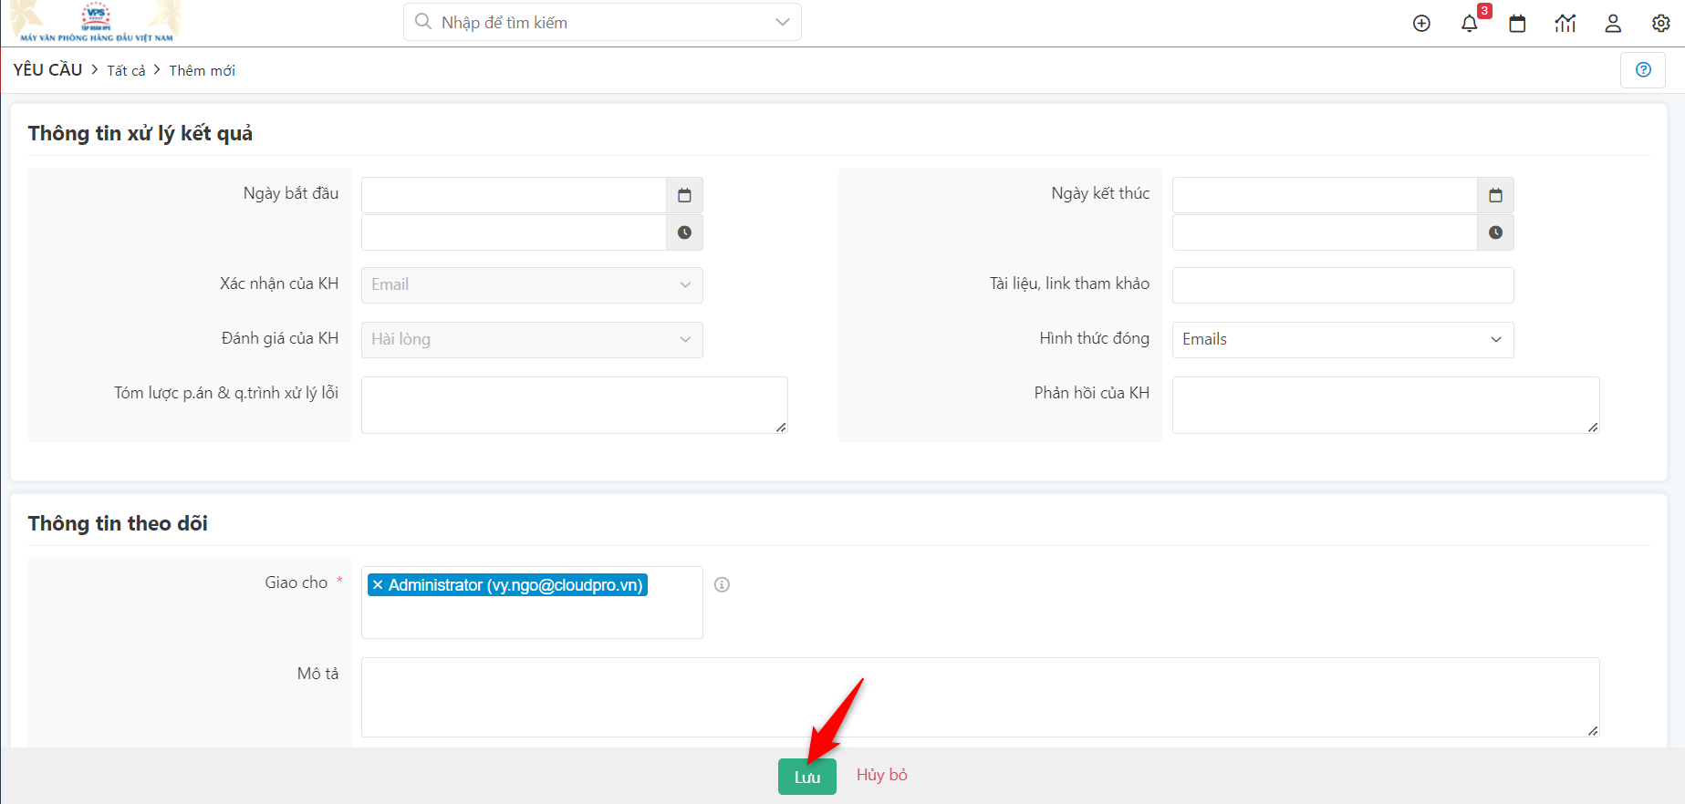Click the Nhập để tìm kiếm search input
1685x804 pixels.
pyautogui.click(x=602, y=22)
